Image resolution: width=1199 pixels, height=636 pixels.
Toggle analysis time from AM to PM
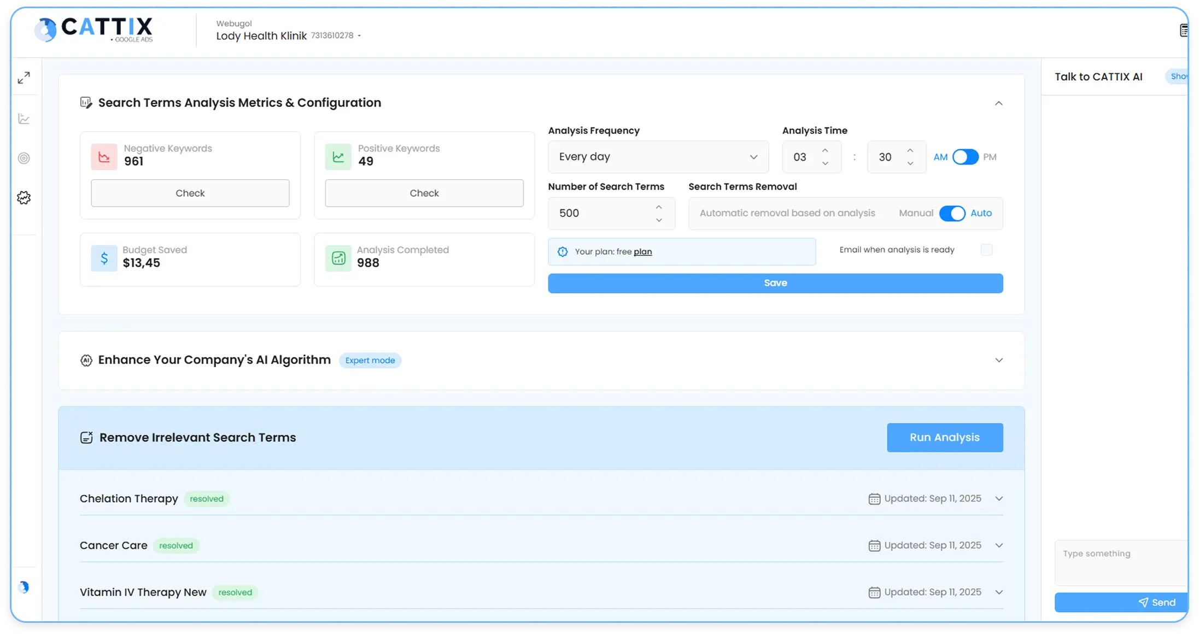(x=966, y=157)
